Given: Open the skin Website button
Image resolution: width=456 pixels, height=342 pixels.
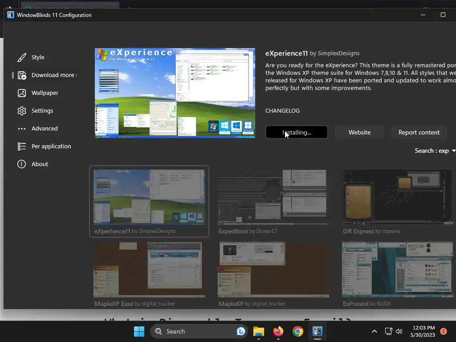Looking at the screenshot, I should (359, 132).
